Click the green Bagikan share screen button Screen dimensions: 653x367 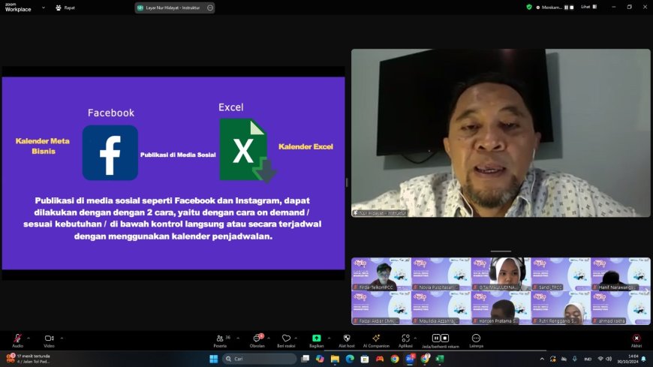[317, 340]
